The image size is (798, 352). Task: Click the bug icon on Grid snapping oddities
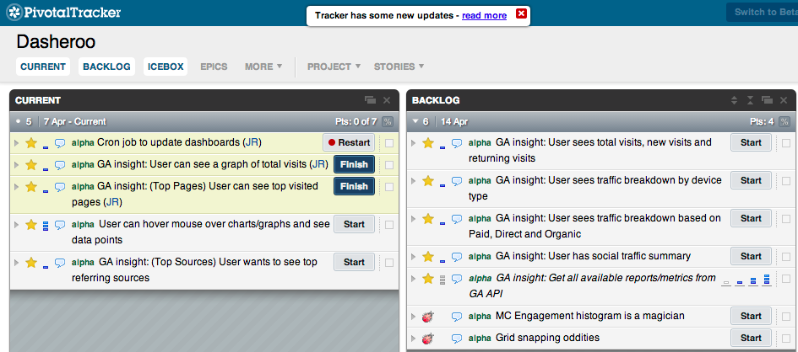click(x=428, y=338)
